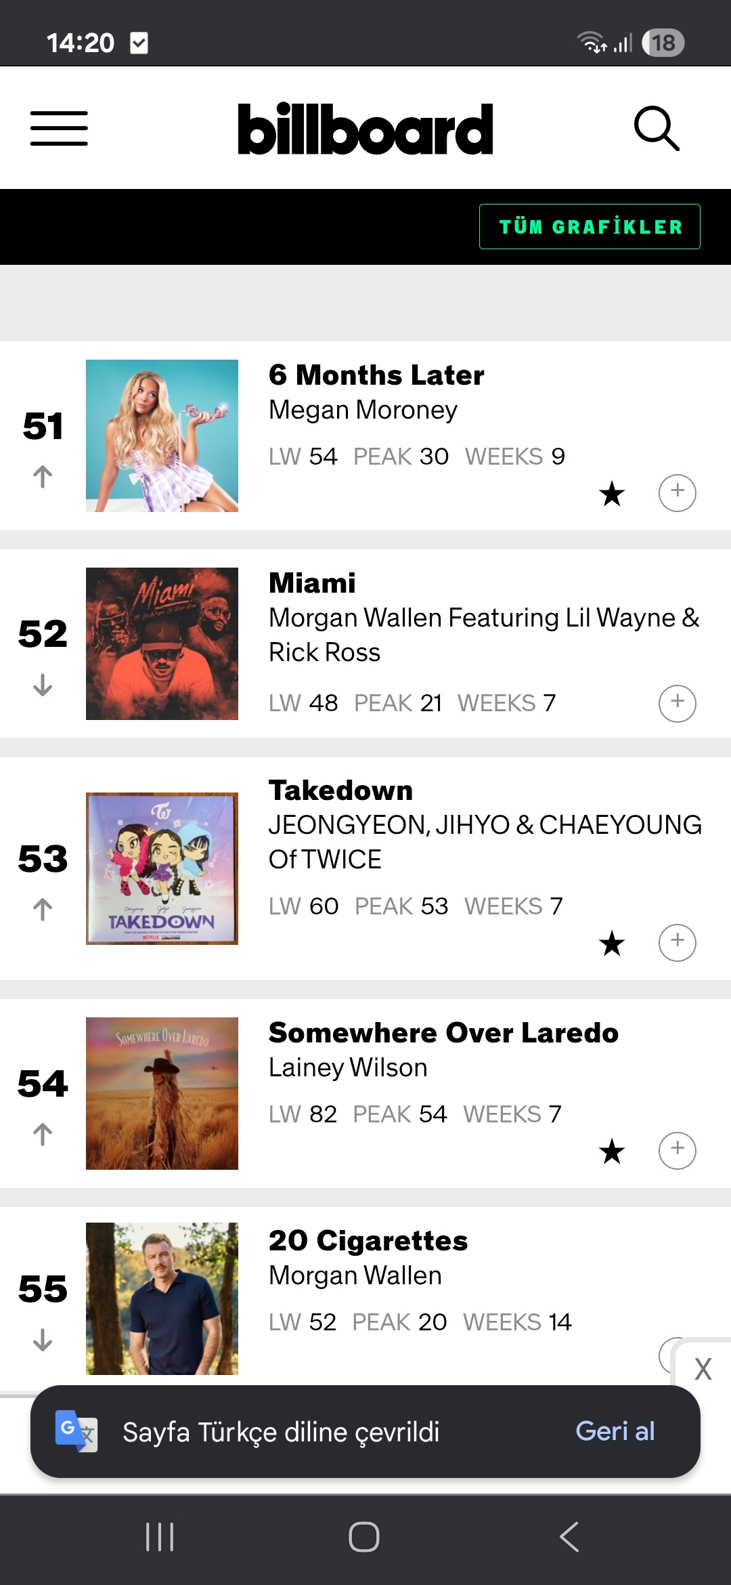Expand details for Takedown entry
The width and height of the screenshot is (731, 1585).
678,942
